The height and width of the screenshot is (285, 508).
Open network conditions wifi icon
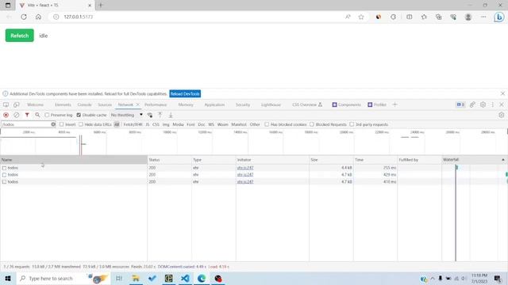(x=150, y=115)
